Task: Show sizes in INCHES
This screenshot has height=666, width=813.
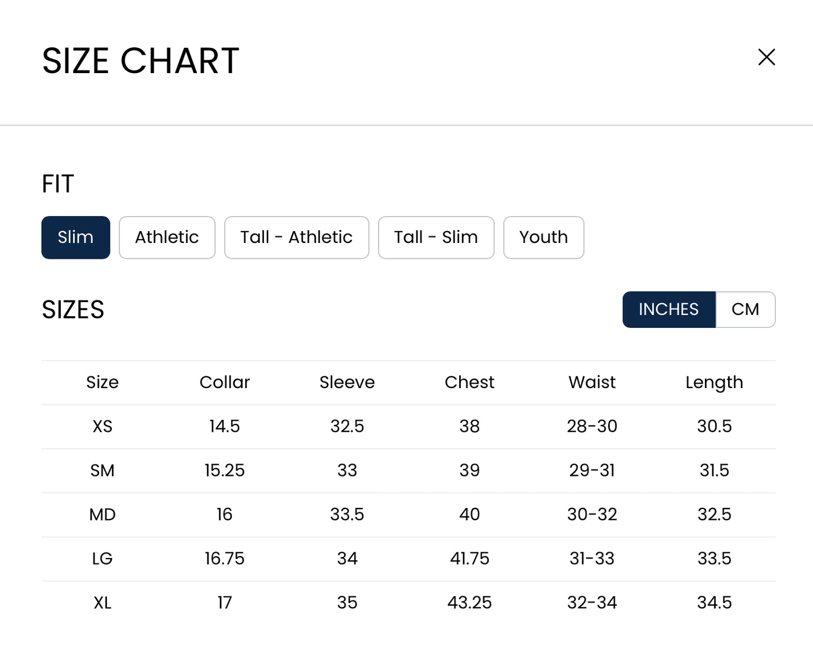Action: click(x=669, y=309)
